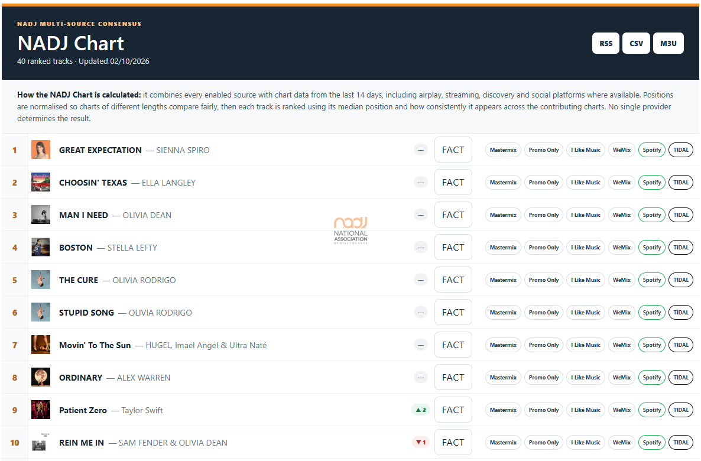Click FACT button for Choosin' Texas
Image resolution: width=701 pixels, height=461 pixels.
[453, 183]
